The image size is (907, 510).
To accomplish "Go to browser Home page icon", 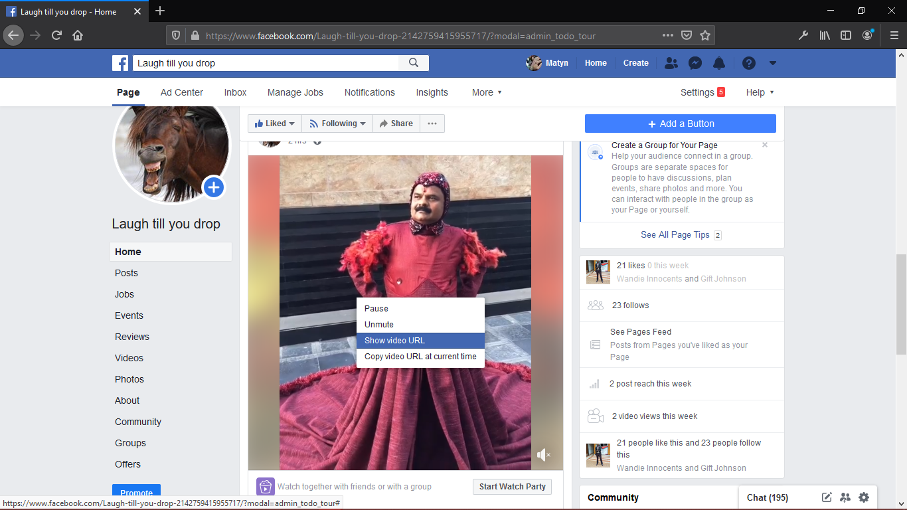I will pos(78,35).
